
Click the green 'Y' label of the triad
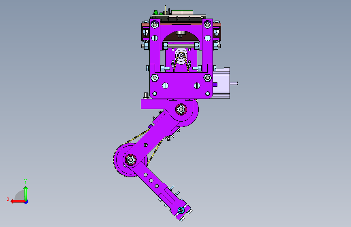tap(26, 181)
